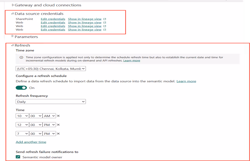Turn off the refresh schedule toggle
The height and width of the screenshot is (161, 250).
(x=21, y=88)
